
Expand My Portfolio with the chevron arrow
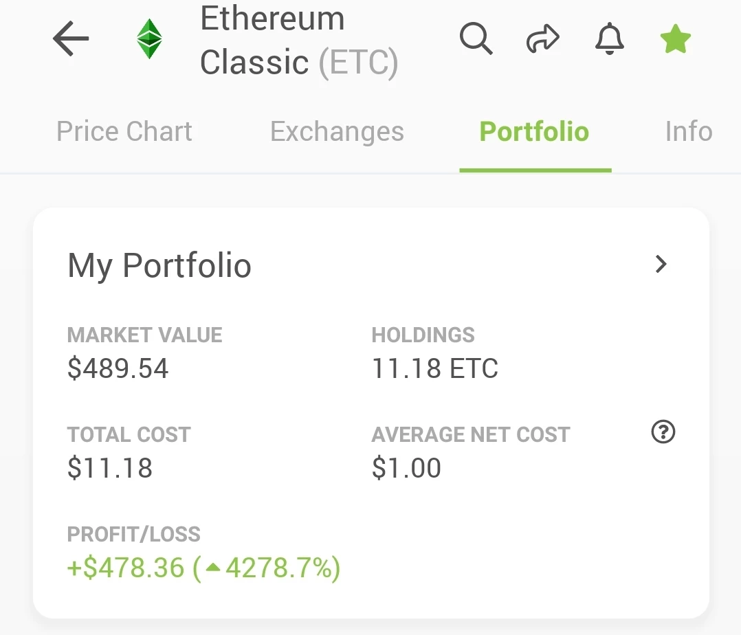[x=661, y=264]
